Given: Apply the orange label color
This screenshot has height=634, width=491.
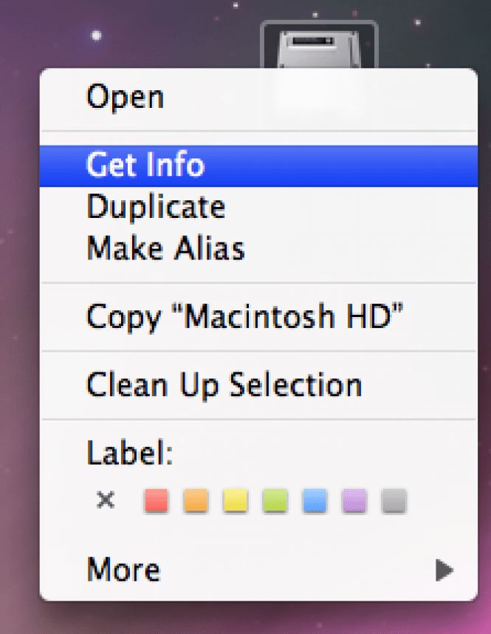Looking at the screenshot, I should tap(195, 500).
